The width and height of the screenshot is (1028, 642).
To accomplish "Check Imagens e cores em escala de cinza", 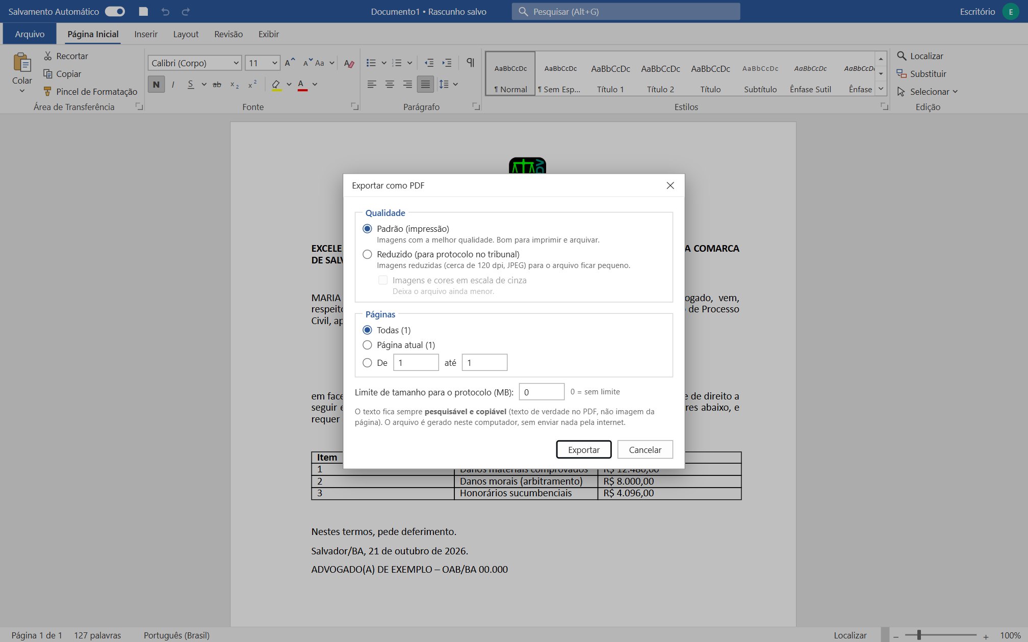I will (x=383, y=280).
